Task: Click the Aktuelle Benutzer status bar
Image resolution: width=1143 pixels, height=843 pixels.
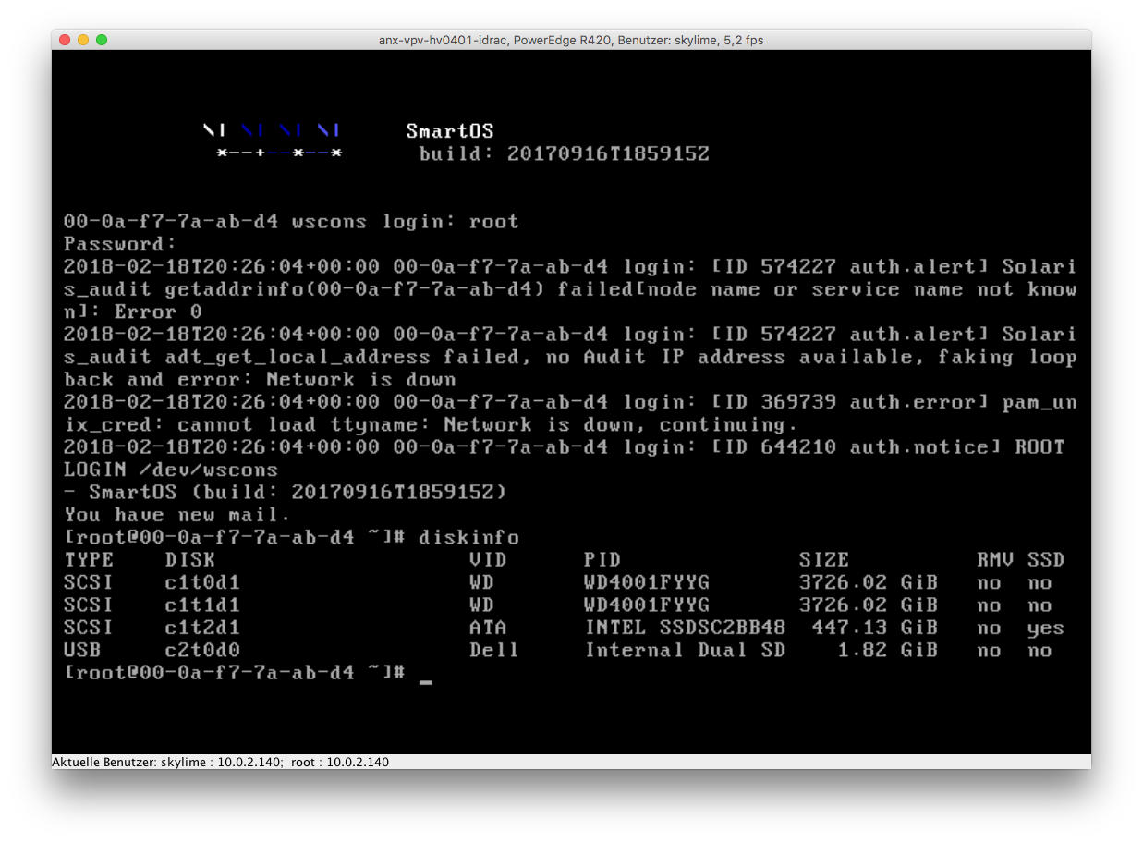Action: [x=220, y=763]
